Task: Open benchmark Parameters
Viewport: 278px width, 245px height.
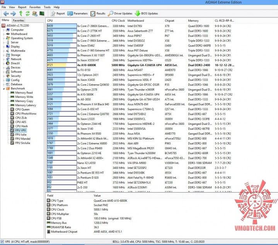Action: (77, 14)
